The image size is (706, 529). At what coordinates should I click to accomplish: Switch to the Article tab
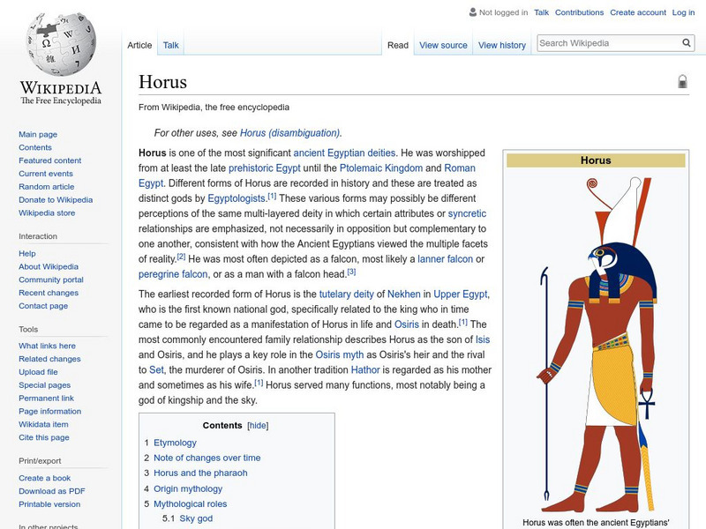tap(139, 45)
